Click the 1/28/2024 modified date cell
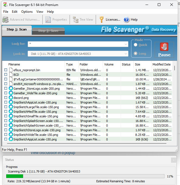 click(162, 79)
